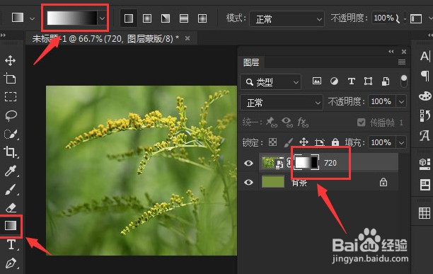The height and width of the screenshot is (274, 433).
Task: Toggle the layer filtering switch
Action: click(404, 81)
